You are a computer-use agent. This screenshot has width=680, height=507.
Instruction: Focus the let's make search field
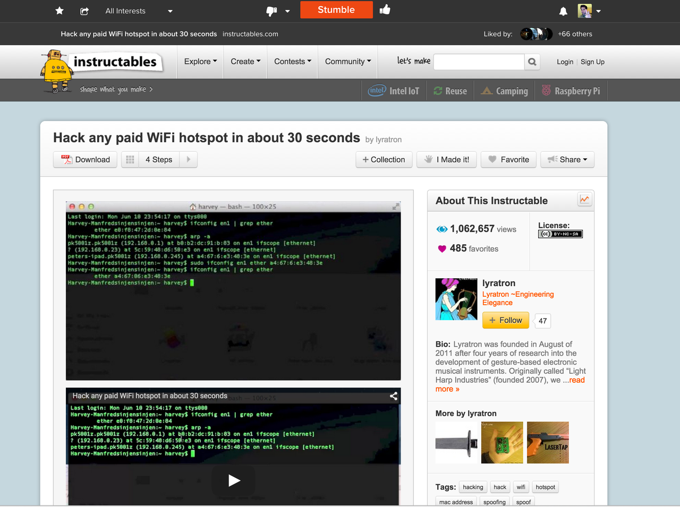(x=479, y=62)
